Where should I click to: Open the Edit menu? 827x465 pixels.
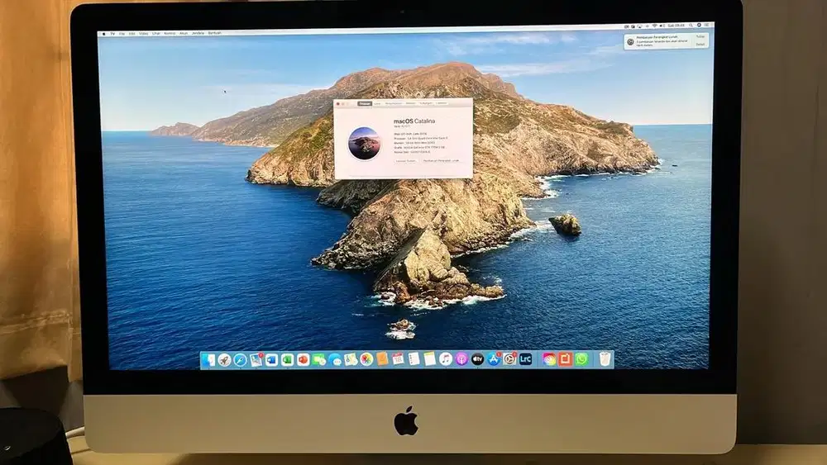[131, 34]
